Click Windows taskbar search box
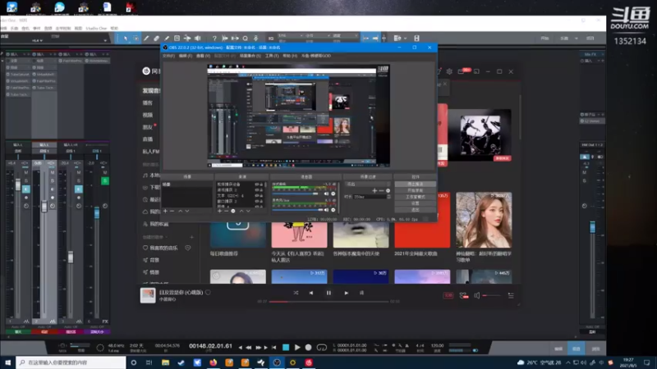The height and width of the screenshot is (369, 657). (71, 362)
